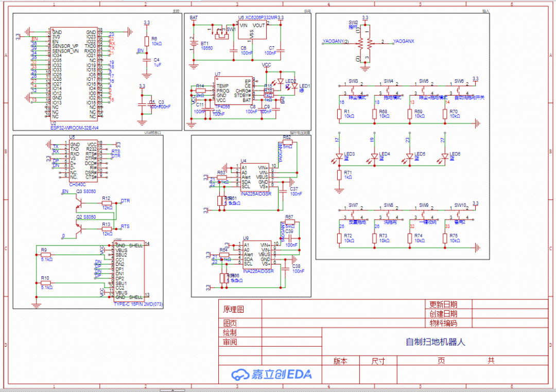Click the SW3 push button switch
Viewport: 556px width, 392px height.
point(353,88)
